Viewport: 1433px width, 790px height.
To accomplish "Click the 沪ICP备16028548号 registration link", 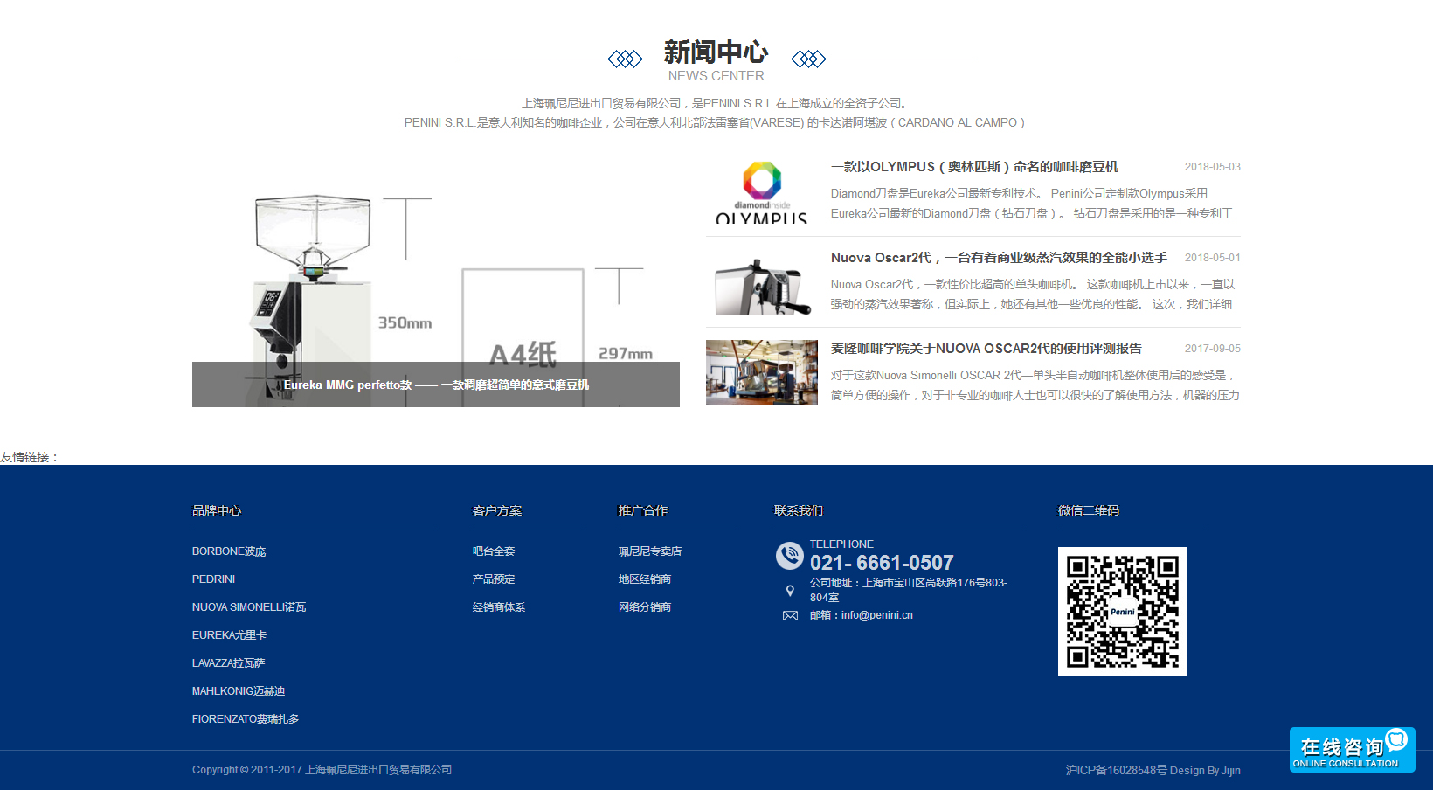I will pyautogui.click(x=1116, y=770).
